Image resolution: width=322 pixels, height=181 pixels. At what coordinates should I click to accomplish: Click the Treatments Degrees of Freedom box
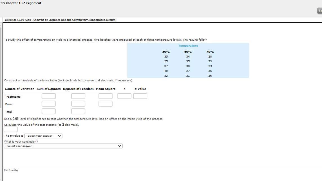pos(78,96)
